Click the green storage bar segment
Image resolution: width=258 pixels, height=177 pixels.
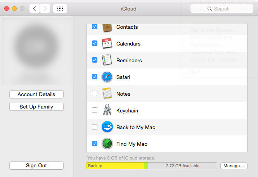click(x=146, y=166)
